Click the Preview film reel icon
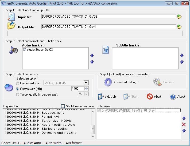The image size is (190, 146). coord(157,82)
